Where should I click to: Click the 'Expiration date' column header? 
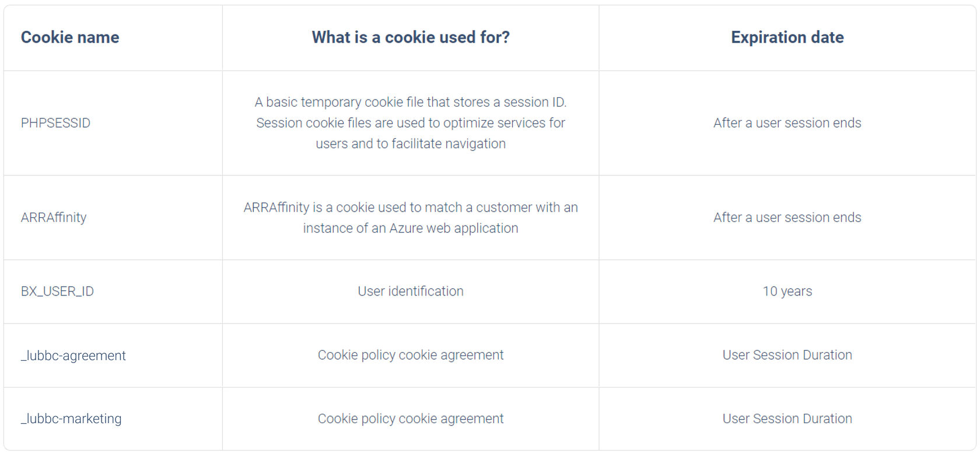(787, 37)
